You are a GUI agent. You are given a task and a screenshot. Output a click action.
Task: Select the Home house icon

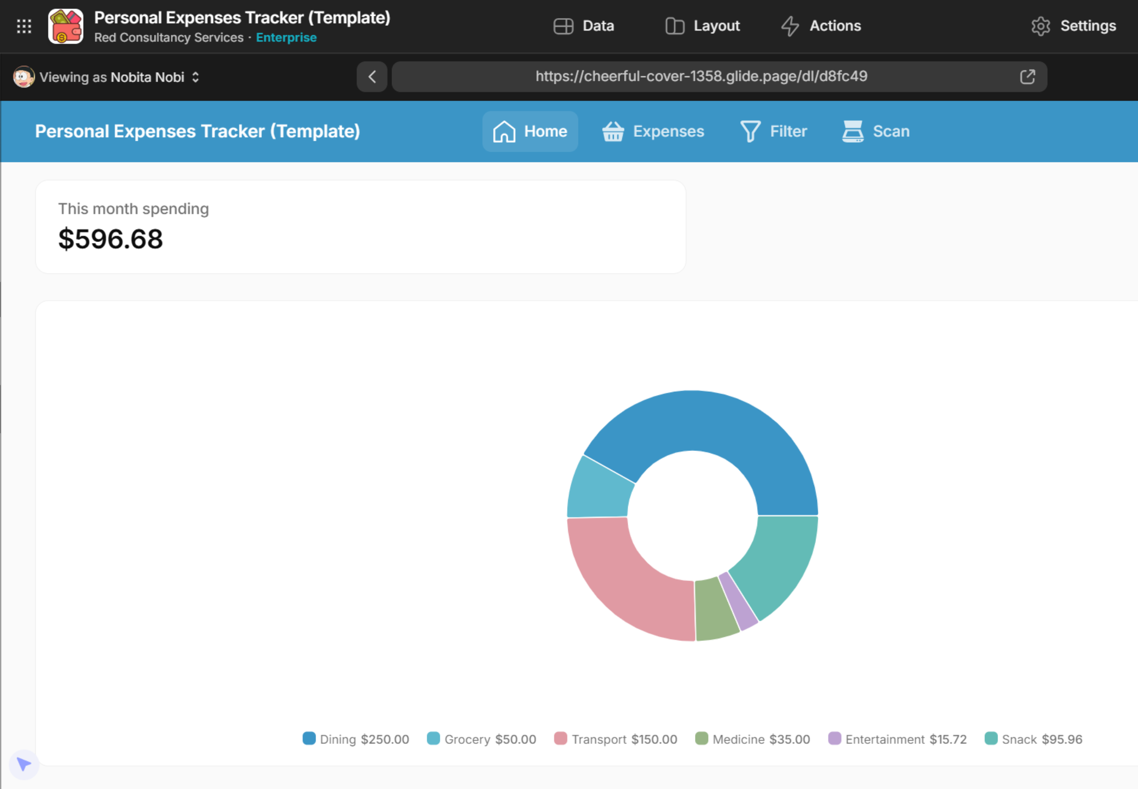point(504,131)
